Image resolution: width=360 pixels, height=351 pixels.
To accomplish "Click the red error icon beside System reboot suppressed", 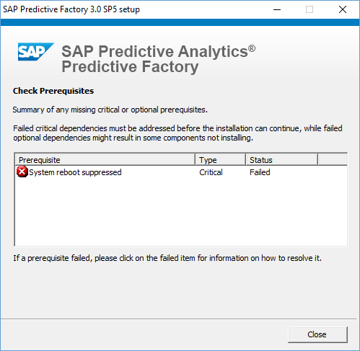I will tap(22, 172).
